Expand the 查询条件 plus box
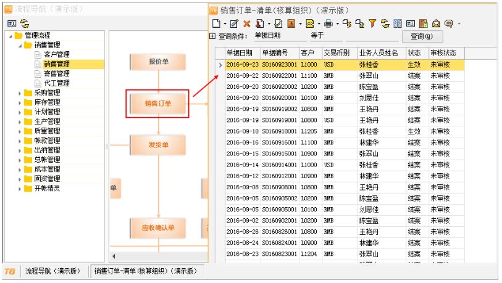The image size is (502, 283). coord(213,36)
